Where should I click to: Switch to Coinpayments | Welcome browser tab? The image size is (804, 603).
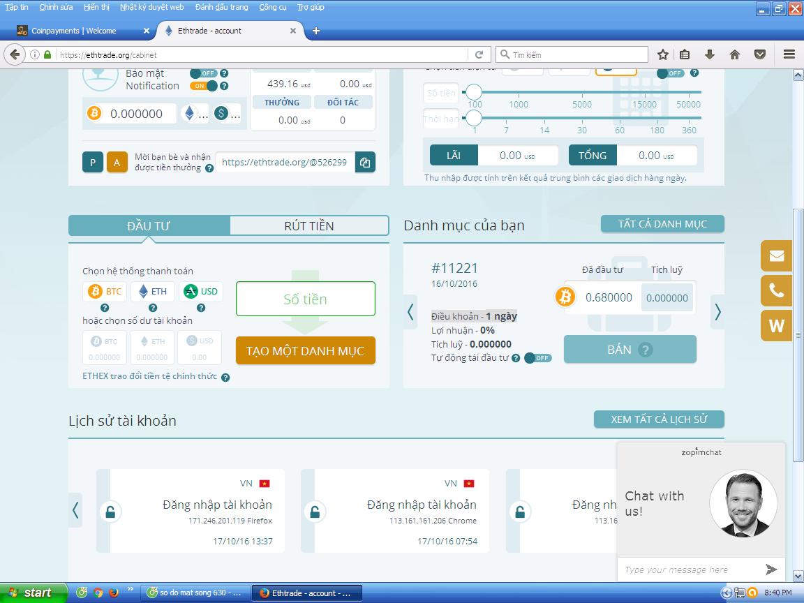pyautogui.click(x=82, y=31)
